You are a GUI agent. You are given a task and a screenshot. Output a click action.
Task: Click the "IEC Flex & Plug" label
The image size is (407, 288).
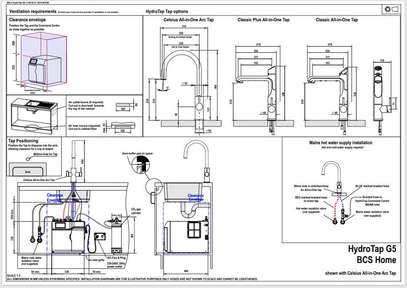click(x=117, y=258)
